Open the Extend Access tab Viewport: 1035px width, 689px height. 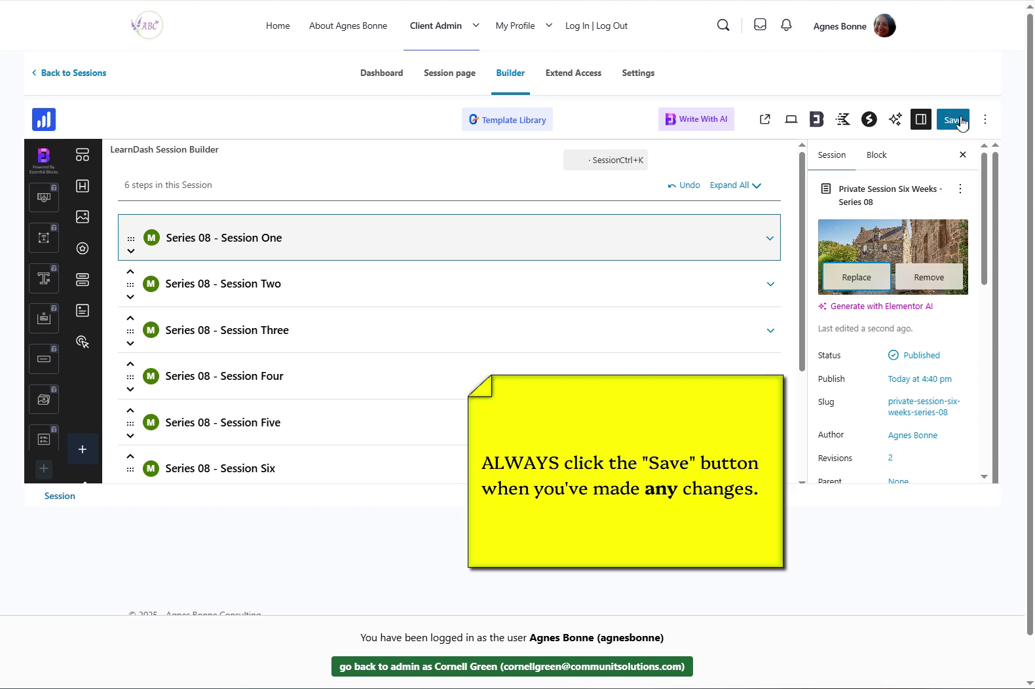[x=573, y=73]
